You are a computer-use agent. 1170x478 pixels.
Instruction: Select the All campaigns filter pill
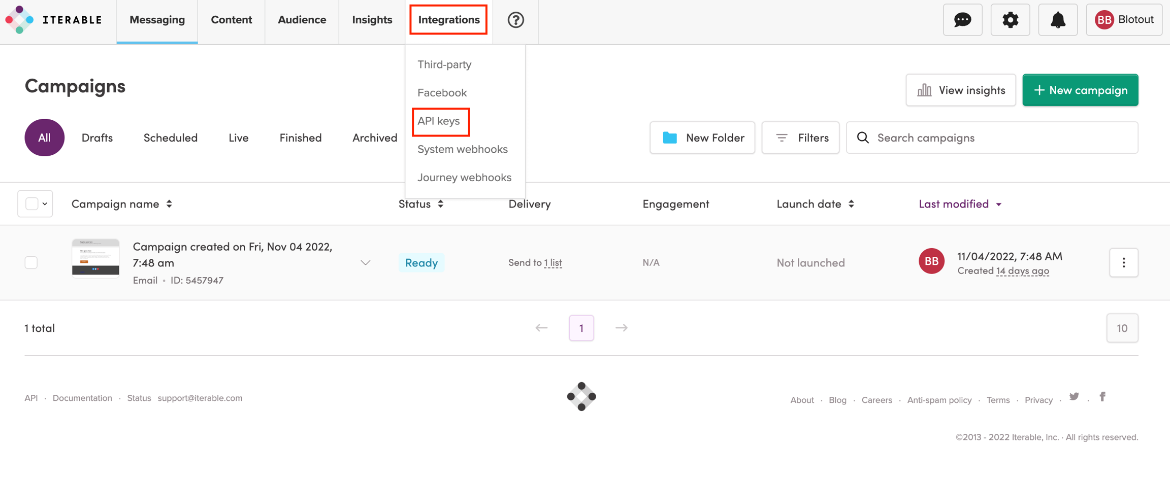tap(44, 138)
